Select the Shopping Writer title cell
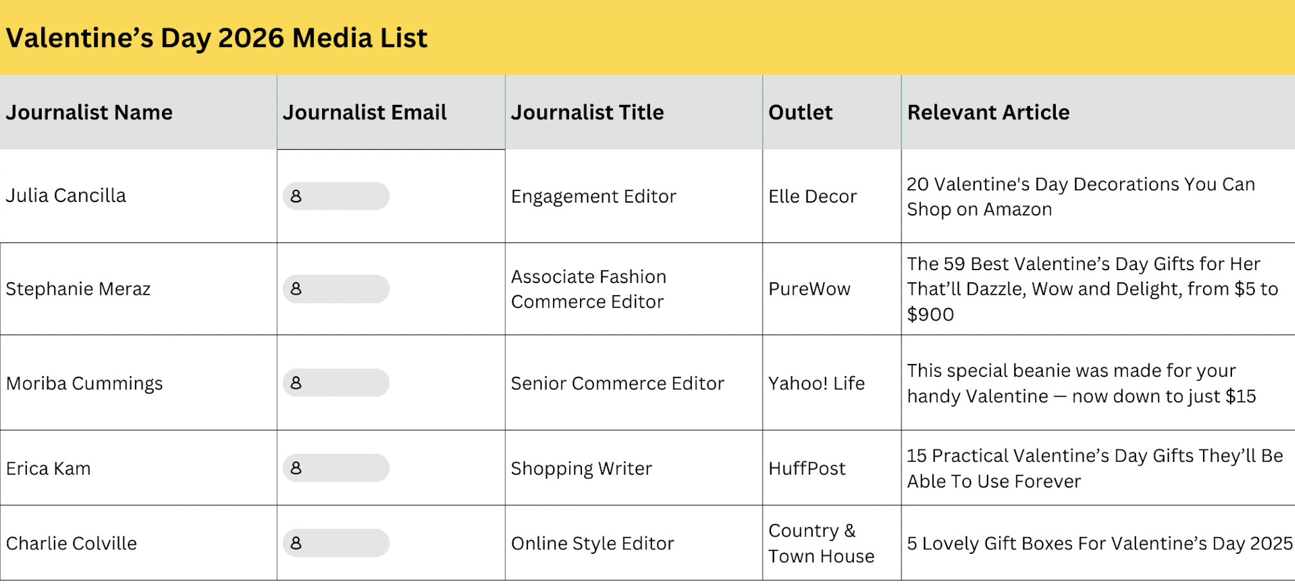Image resolution: width=1295 pixels, height=584 pixels. (581, 469)
